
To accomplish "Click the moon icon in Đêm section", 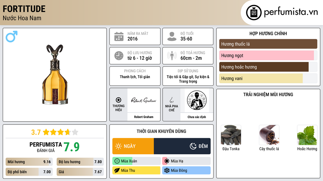I will pyautogui.click(x=193, y=146).
